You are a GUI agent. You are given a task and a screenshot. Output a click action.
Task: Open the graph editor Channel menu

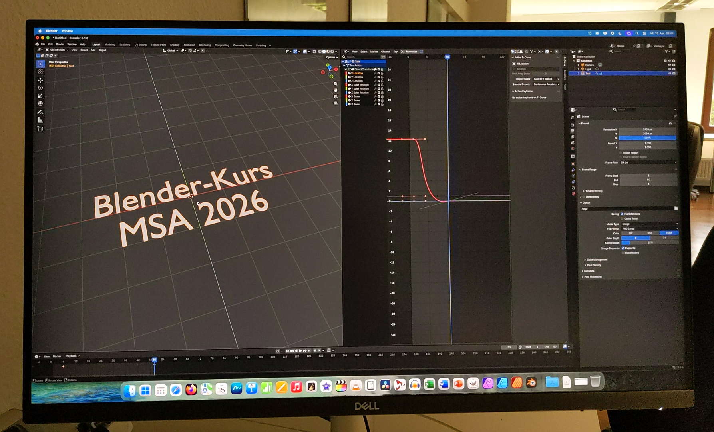point(386,52)
